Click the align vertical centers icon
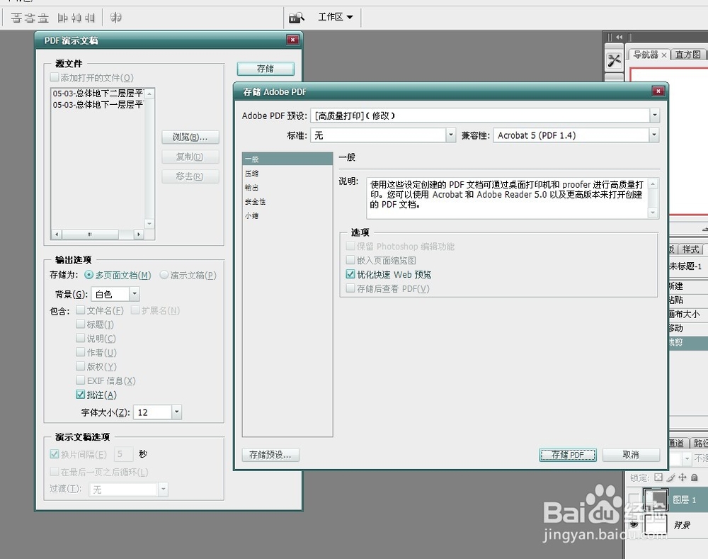This screenshot has width=708, height=559. click(x=30, y=18)
